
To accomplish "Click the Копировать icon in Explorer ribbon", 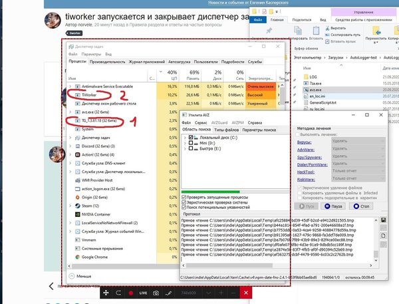I will coord(298,31).
